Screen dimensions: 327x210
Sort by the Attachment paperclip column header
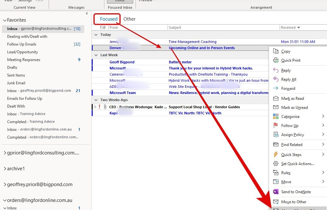pyautogui.click(x=104, y=27)
